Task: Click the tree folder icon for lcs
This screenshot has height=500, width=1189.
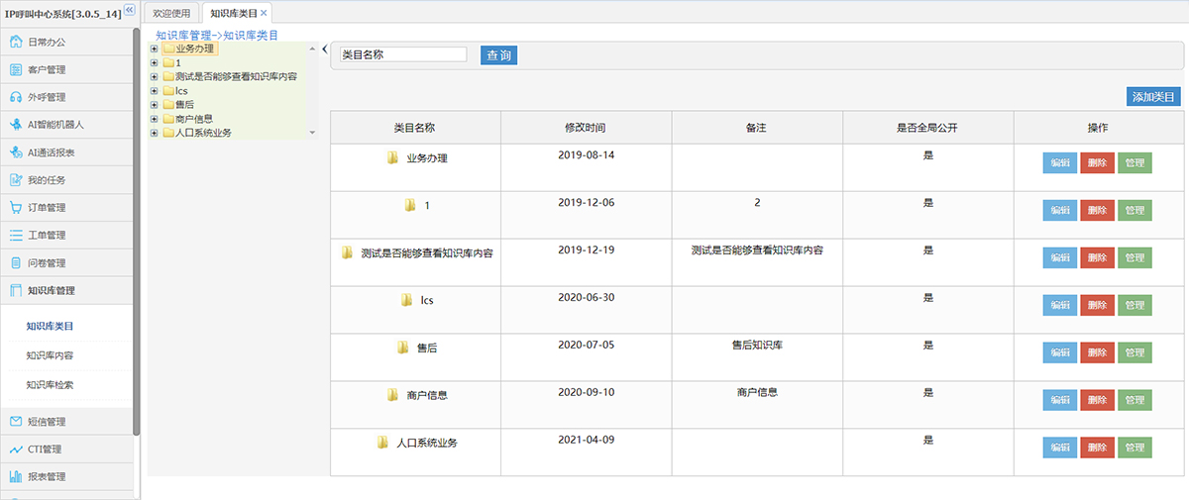Action: coord(167,90)
